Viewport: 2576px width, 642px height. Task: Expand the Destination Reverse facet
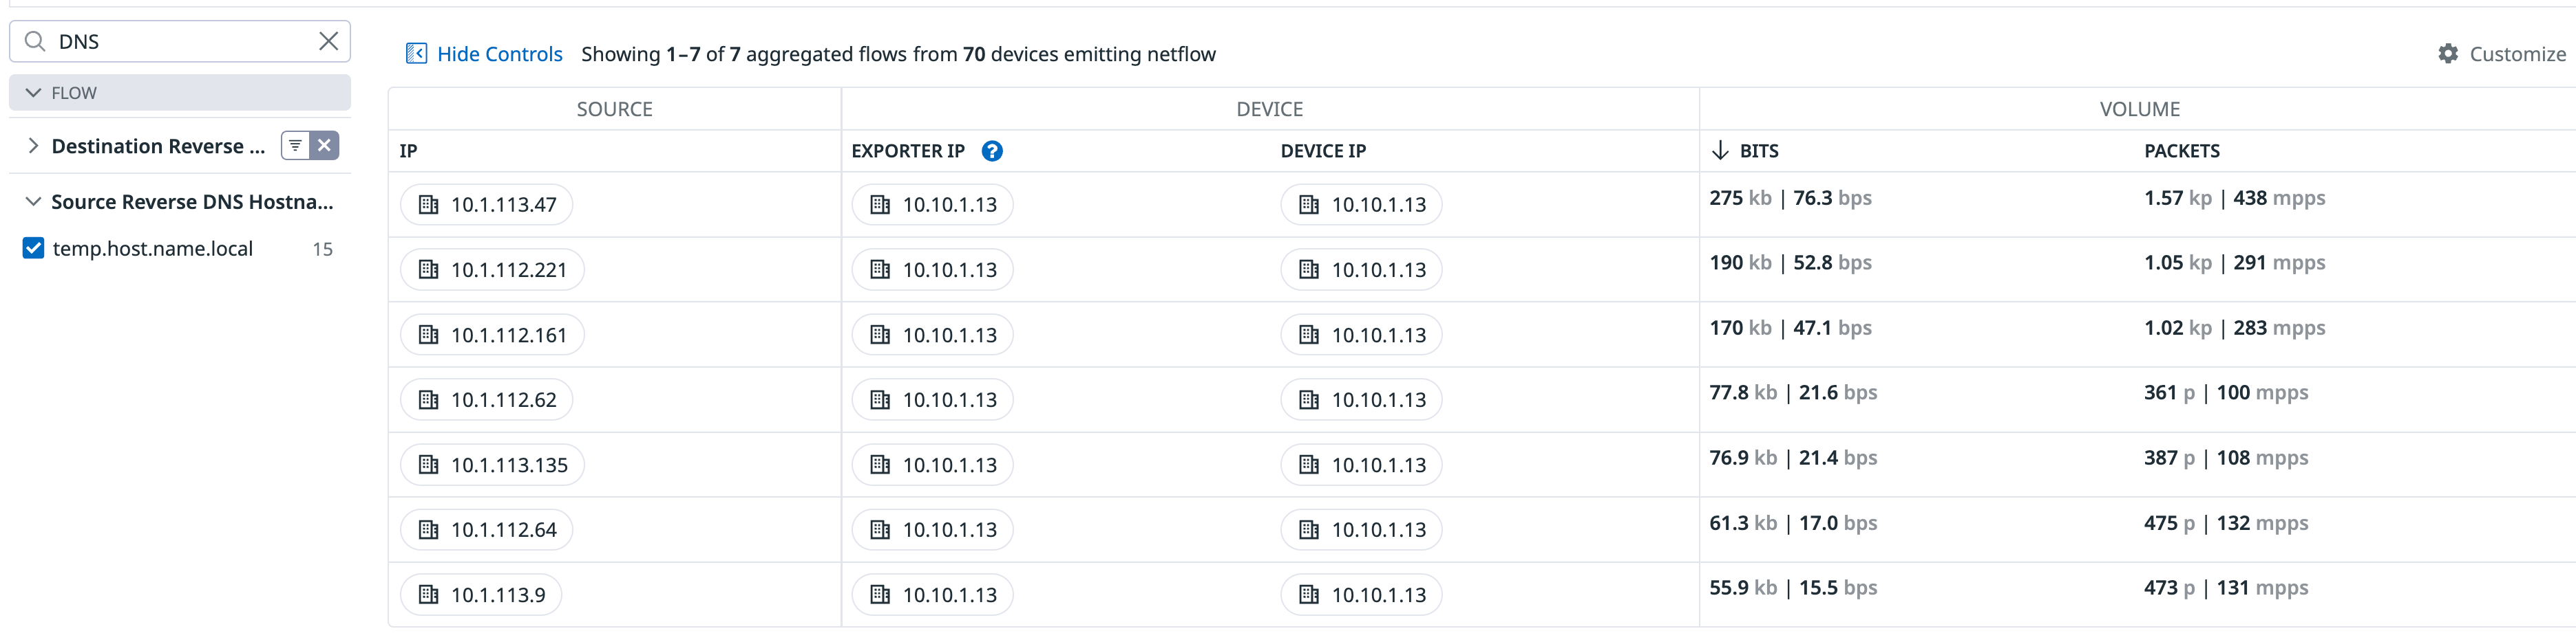point(33,146)
